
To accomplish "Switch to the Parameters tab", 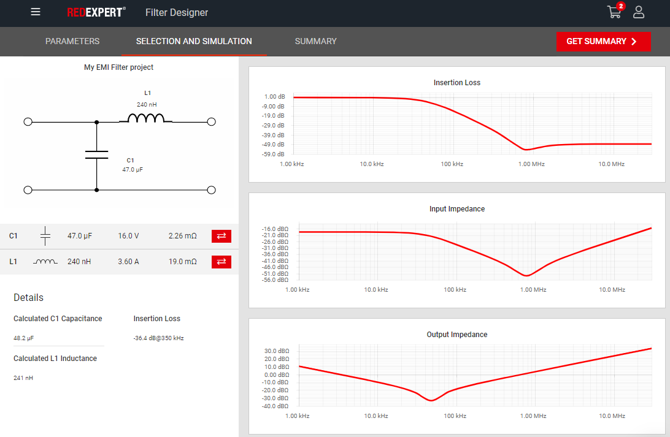I will tap(72, 41).
